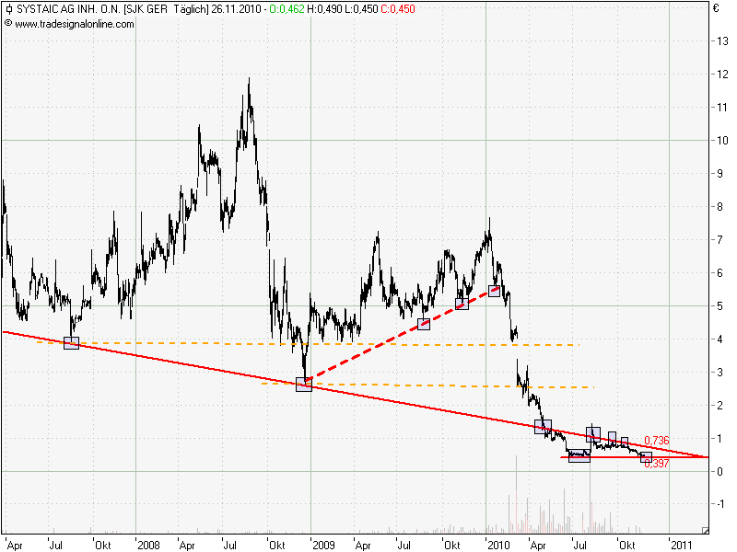Click the chart-type icon before SYSTAIC title
737x552 pixels.
[8, 9]
